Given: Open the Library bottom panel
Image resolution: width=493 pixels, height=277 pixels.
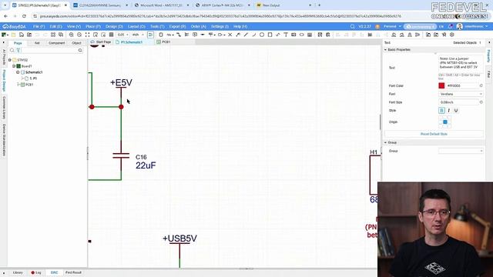Looking at the screenshot, I should [18, 272].
